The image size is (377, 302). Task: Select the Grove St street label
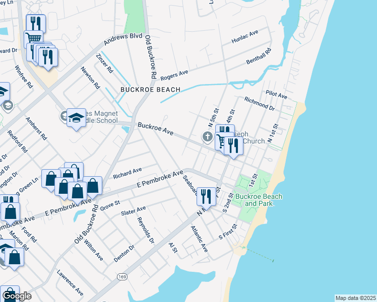tap(110, 205)
